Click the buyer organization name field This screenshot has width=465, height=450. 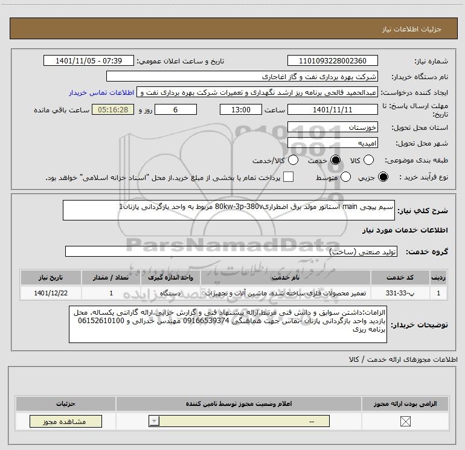(242, 77)
